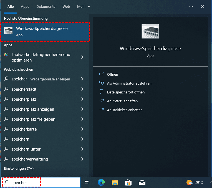Click the defragment app icon

[6, 55]
